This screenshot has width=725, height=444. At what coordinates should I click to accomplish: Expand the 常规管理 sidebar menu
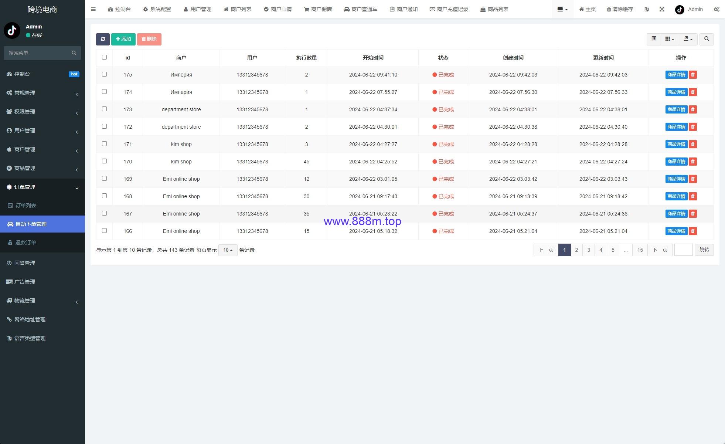(42, 93)
